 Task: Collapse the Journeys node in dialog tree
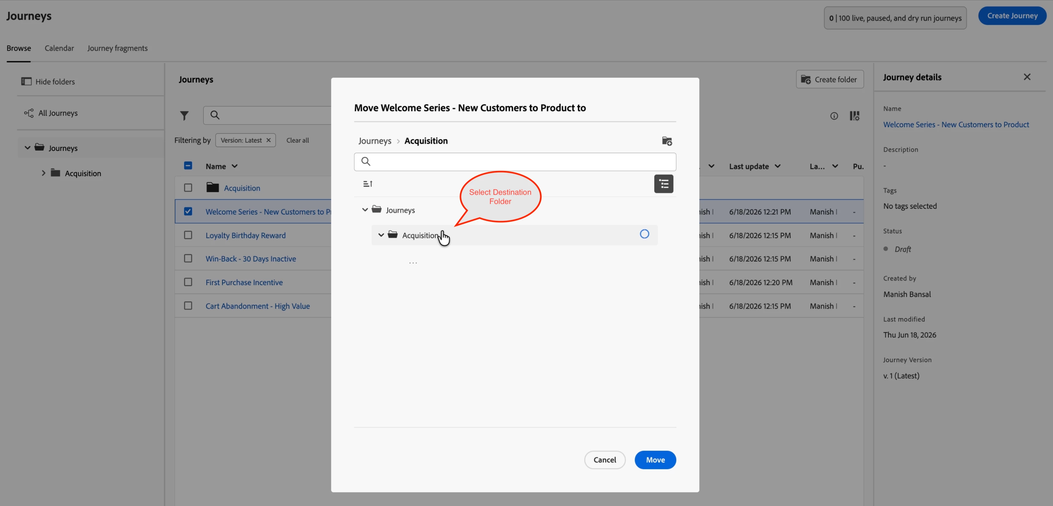coord(365,210)
